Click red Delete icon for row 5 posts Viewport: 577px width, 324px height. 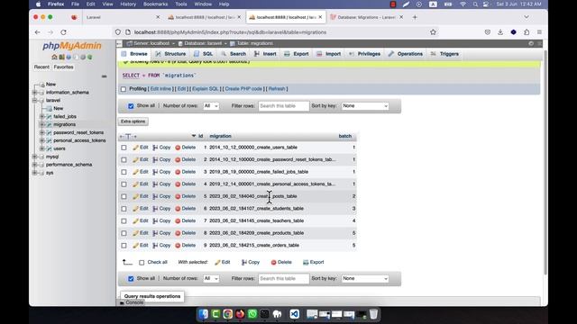(x=178, y=196)
